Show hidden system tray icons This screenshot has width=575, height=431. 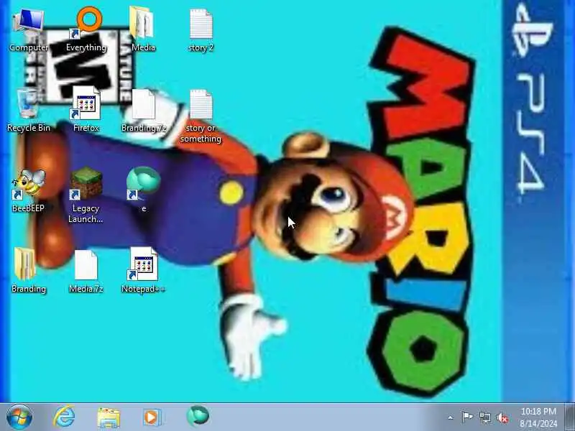[x=451, y=417]
